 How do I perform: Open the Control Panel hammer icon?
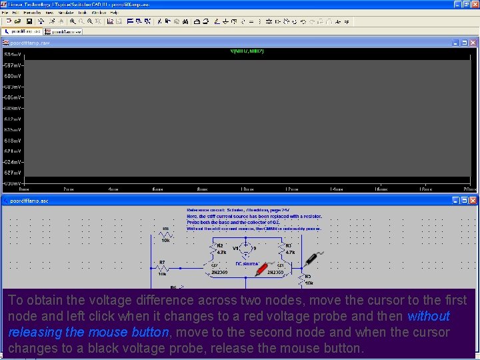coord(41,21)
